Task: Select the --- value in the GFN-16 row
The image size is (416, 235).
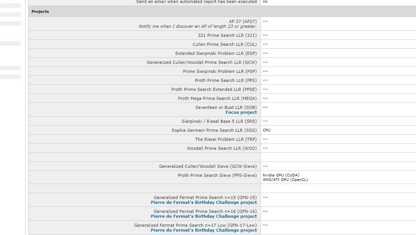Action: (265, 211)
